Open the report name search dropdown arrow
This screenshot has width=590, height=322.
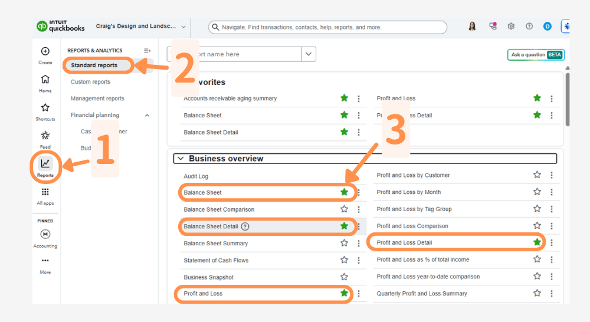(x=309, y=54)
